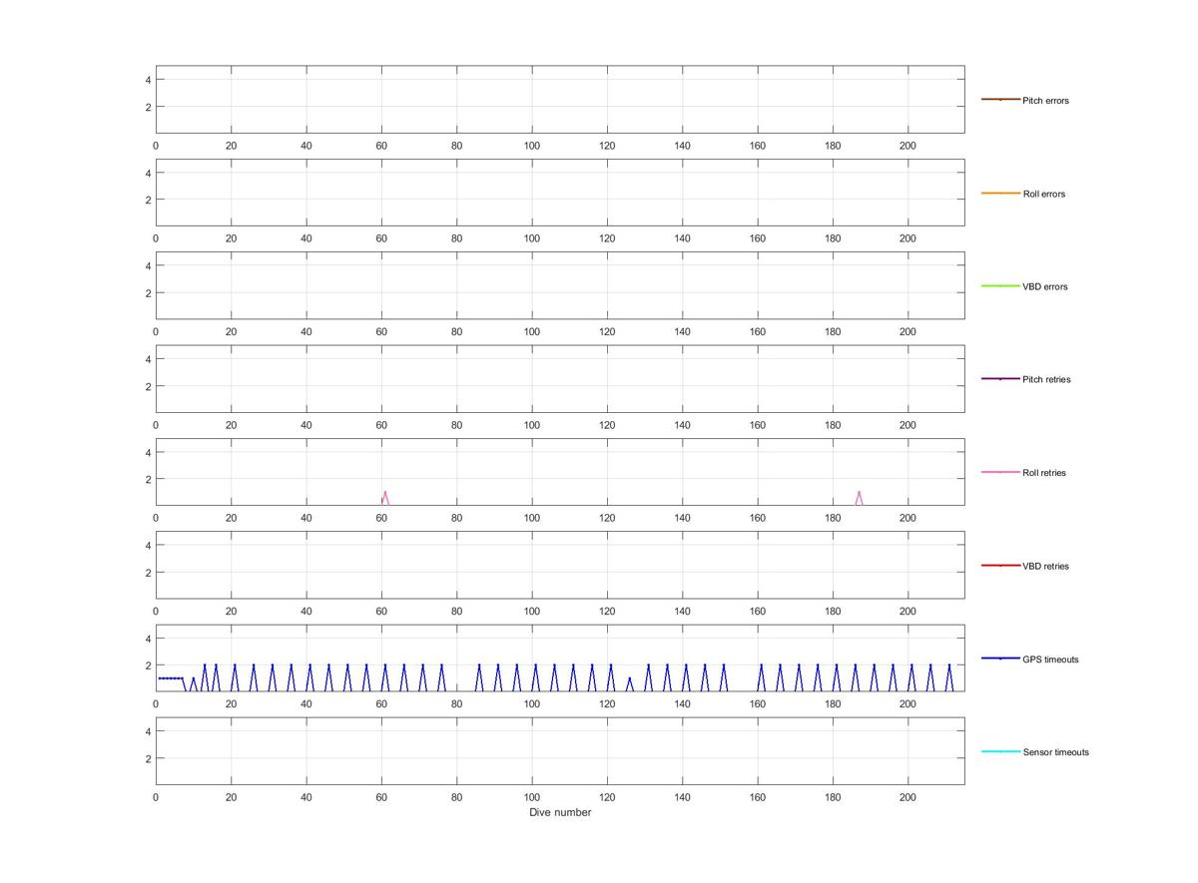1198x883 pixels.
Task: Click the VBD errors legend label
Action: 1044,286
